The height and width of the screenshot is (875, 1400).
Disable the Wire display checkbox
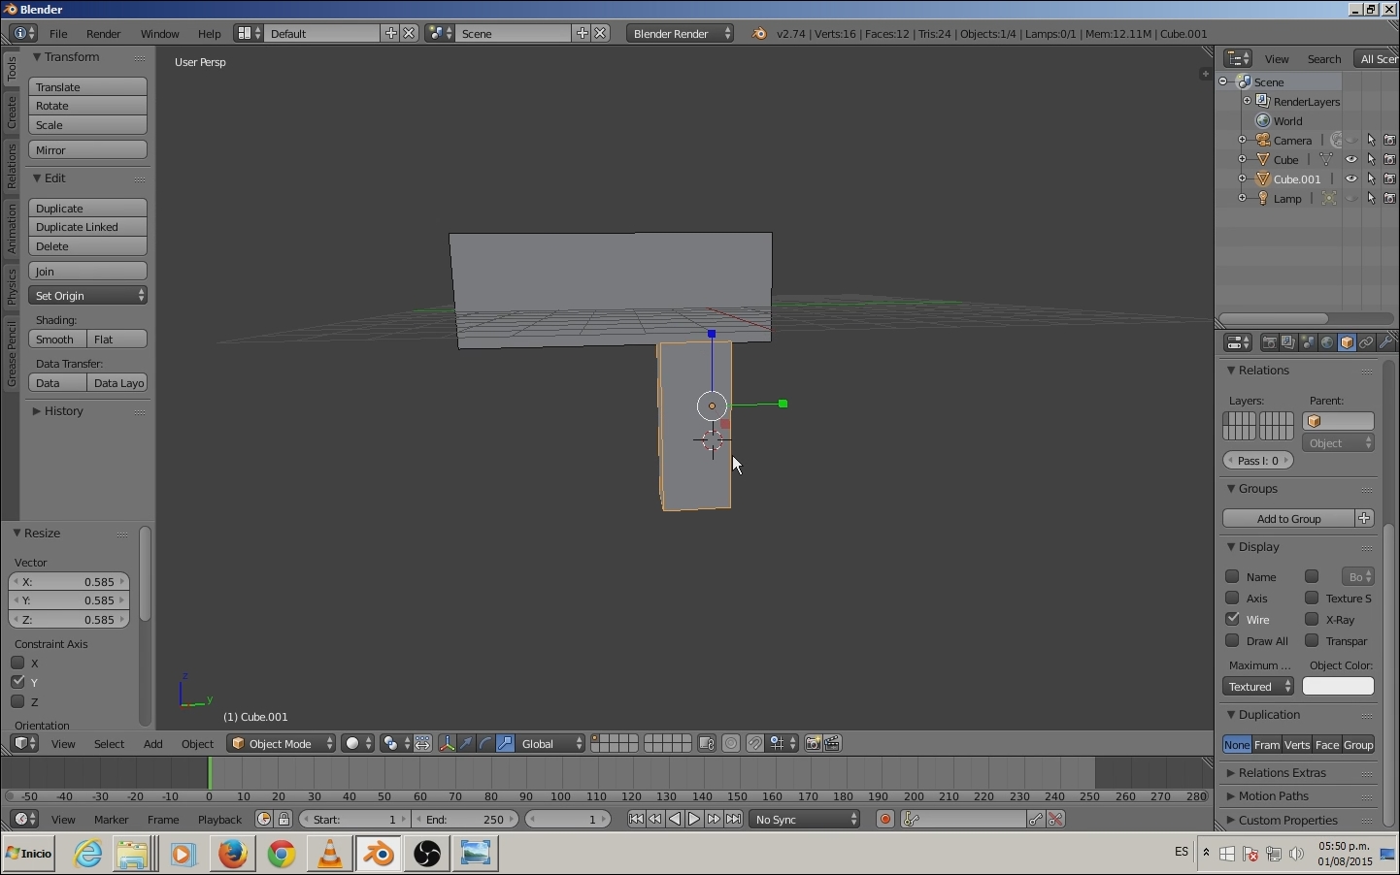[x=1233, y=619]
